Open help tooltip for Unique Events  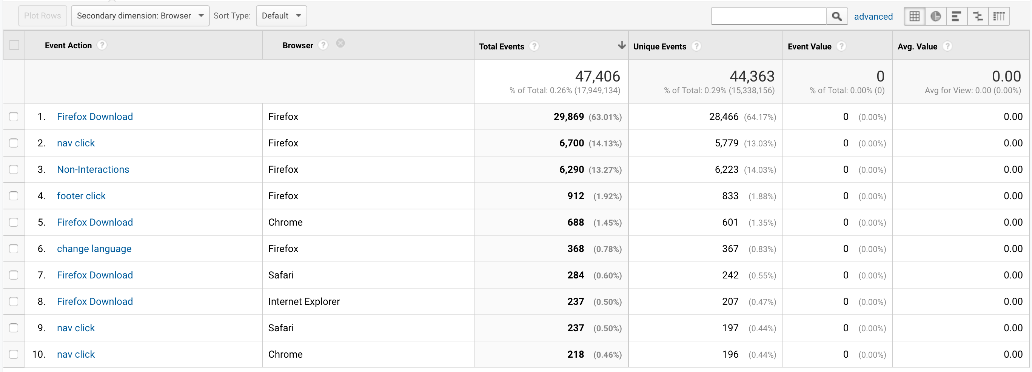coord(697,46)
